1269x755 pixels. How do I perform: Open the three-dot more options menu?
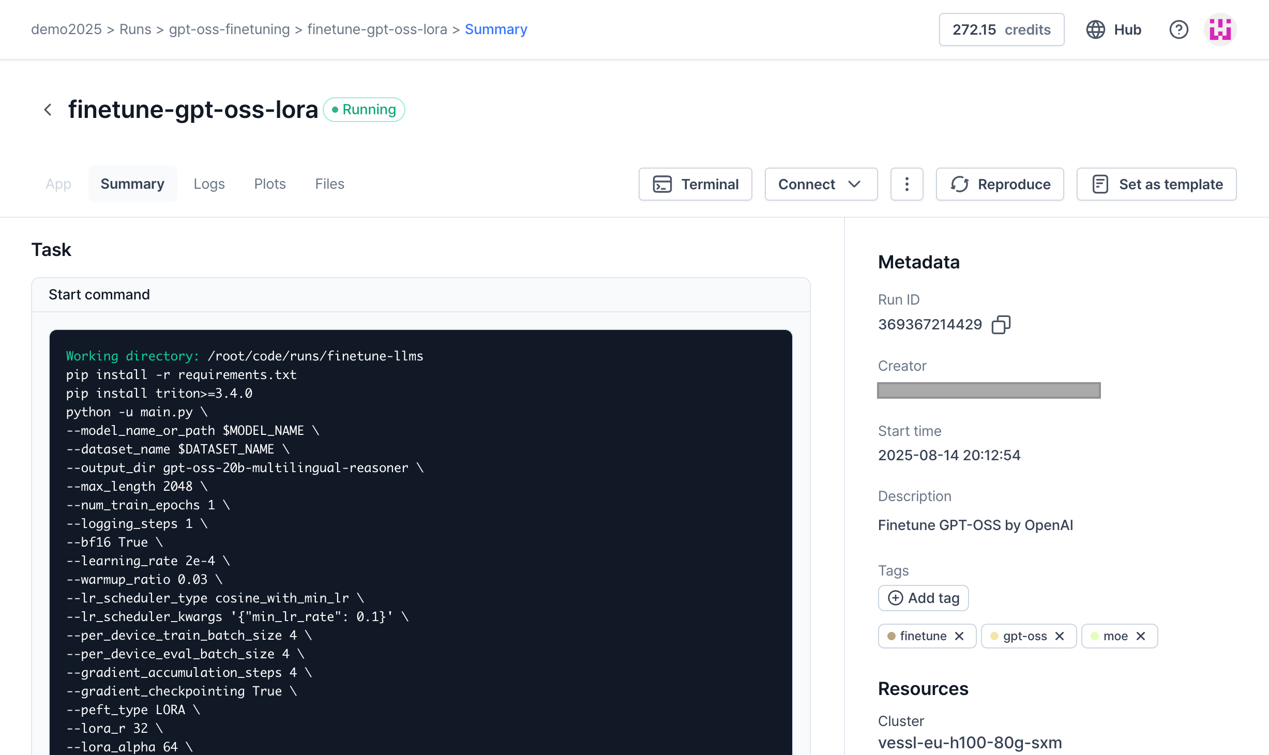click(x=907, y=184)
